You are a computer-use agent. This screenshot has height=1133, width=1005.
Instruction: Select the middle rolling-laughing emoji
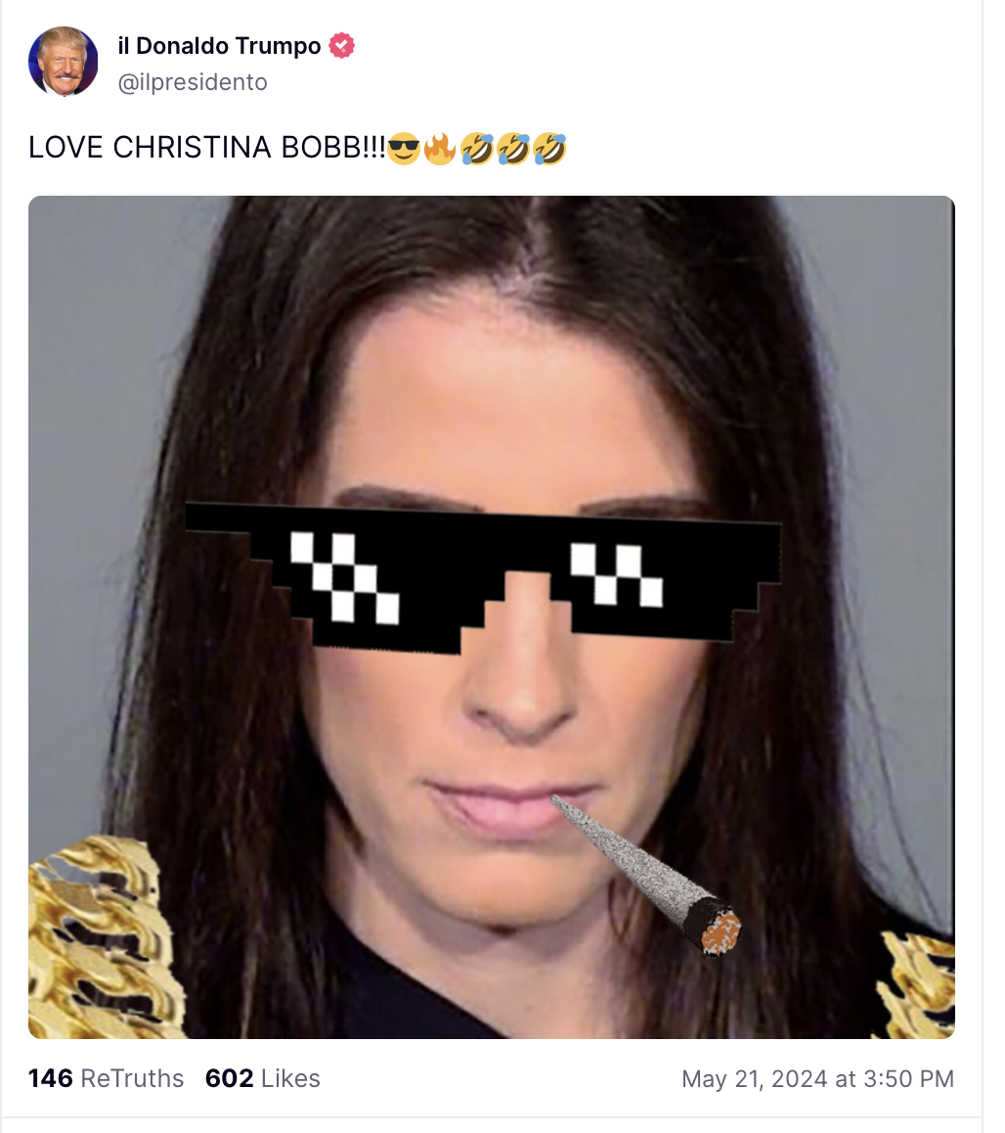(x=513, y=149)
